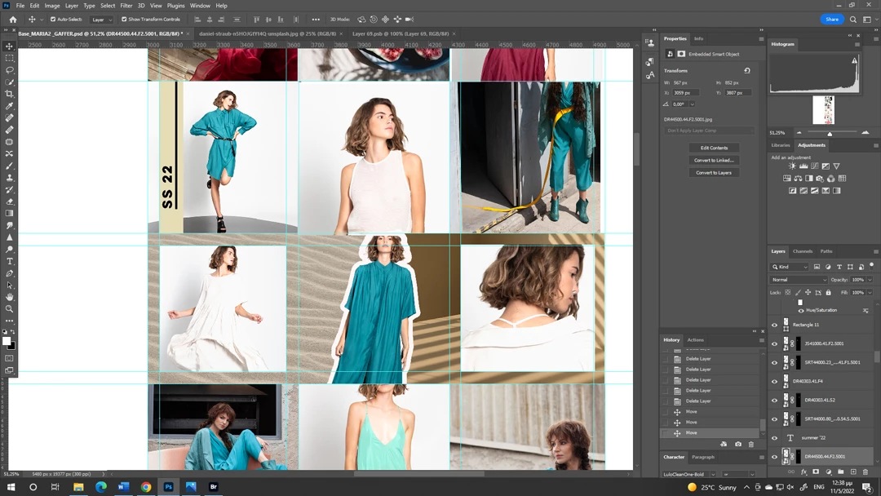Open the Normal blend mode dropdown

(x=799, y=280)
